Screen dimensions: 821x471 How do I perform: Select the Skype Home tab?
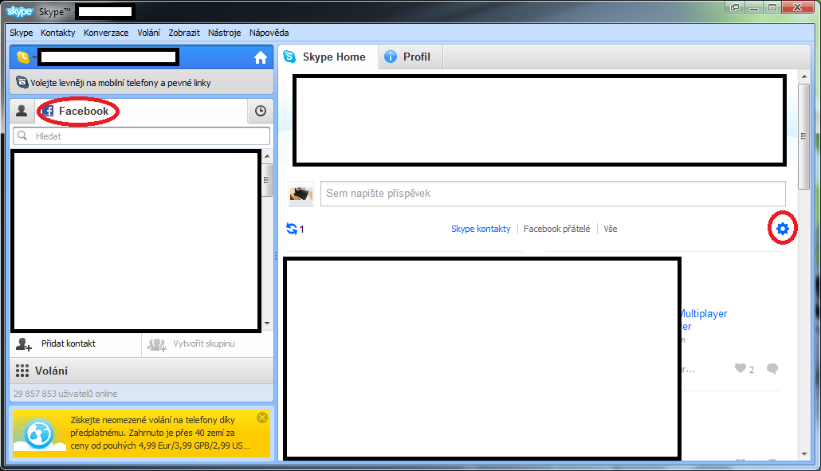[328, 57]
